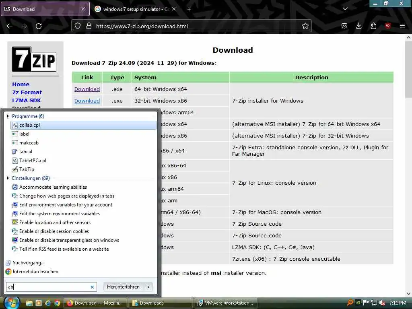The width and height of the screenshot is (412, 309).
Task: Open the 7z Format sidebar link
Action: click(27, 93)
